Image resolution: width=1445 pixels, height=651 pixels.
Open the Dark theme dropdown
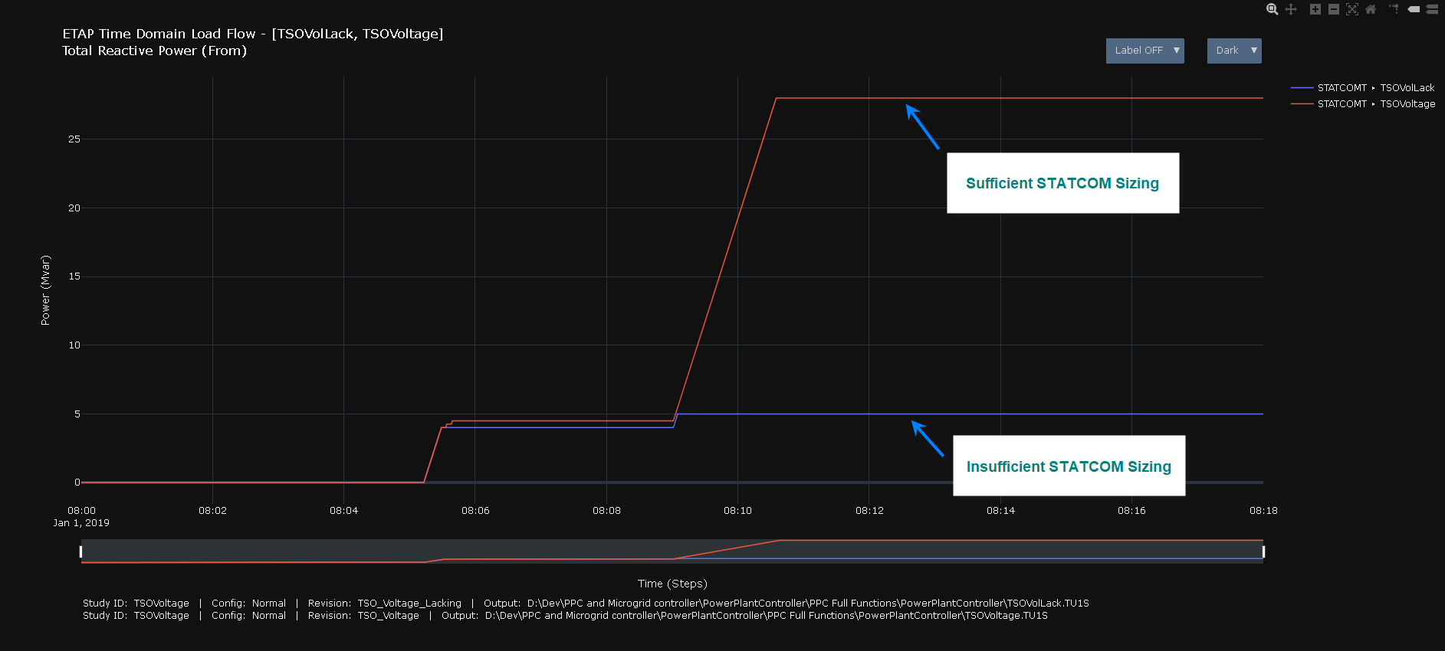1233,51
